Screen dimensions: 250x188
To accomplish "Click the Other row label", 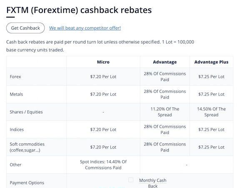I will coord(15,165).
